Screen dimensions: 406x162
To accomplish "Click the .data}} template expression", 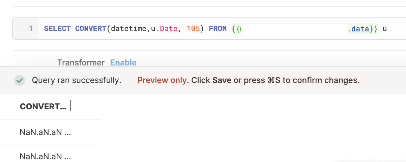I will pyautogui.click(x=363, y=29).
